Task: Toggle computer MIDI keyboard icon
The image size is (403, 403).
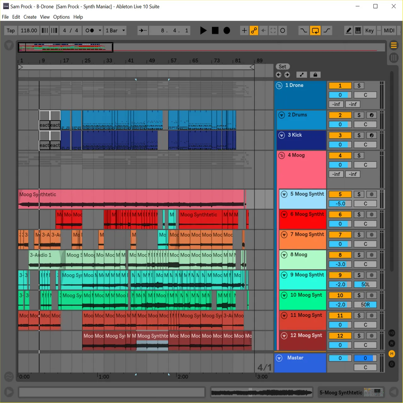Action: pyautogui.click(x=358, y=31)
